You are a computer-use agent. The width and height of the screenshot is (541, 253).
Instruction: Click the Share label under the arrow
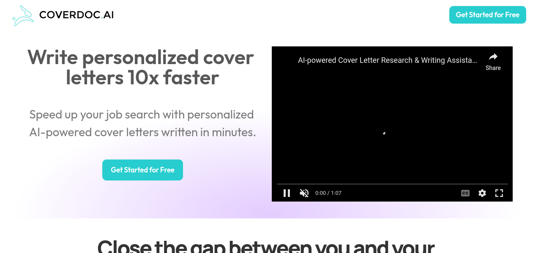point(493,68)
